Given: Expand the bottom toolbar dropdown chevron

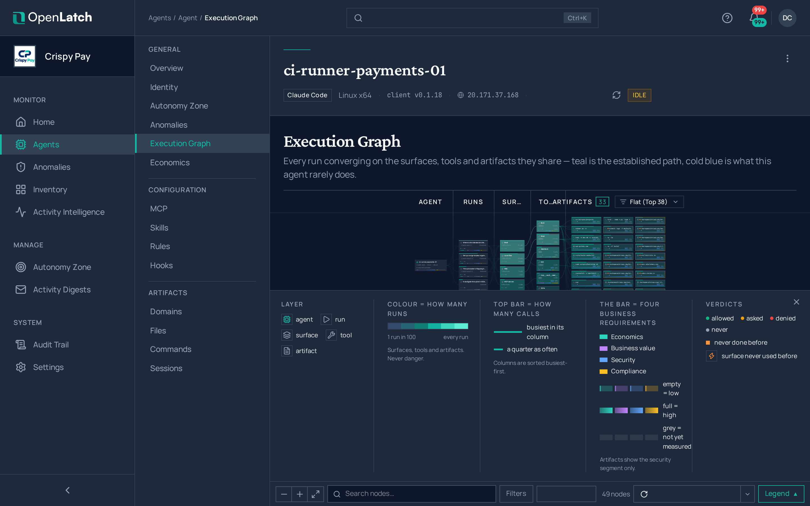Looking at the screenshot, I should click(747, 494).
